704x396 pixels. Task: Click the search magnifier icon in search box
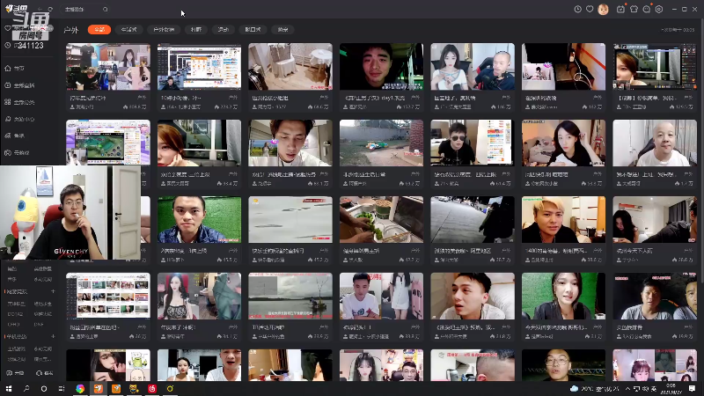(105, 9)
